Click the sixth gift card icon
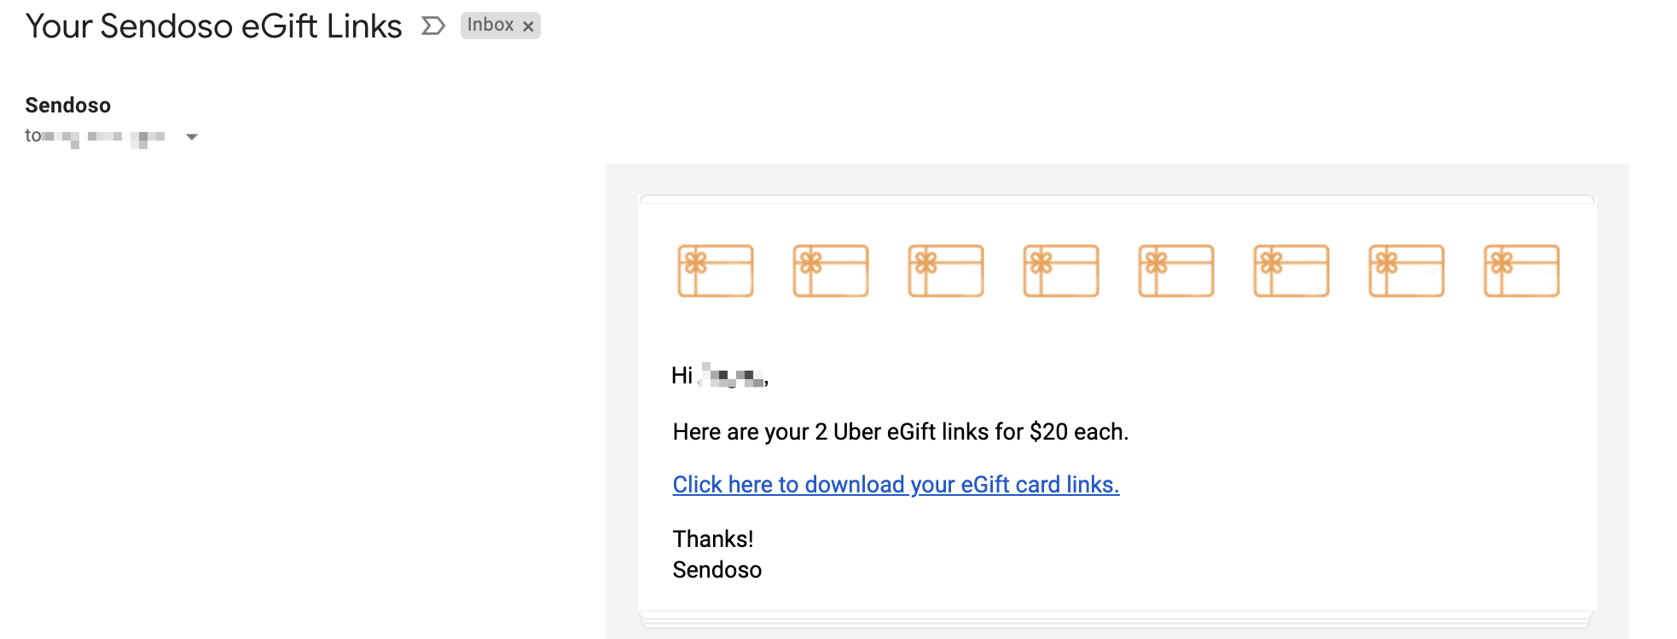 coord(1291,271)
